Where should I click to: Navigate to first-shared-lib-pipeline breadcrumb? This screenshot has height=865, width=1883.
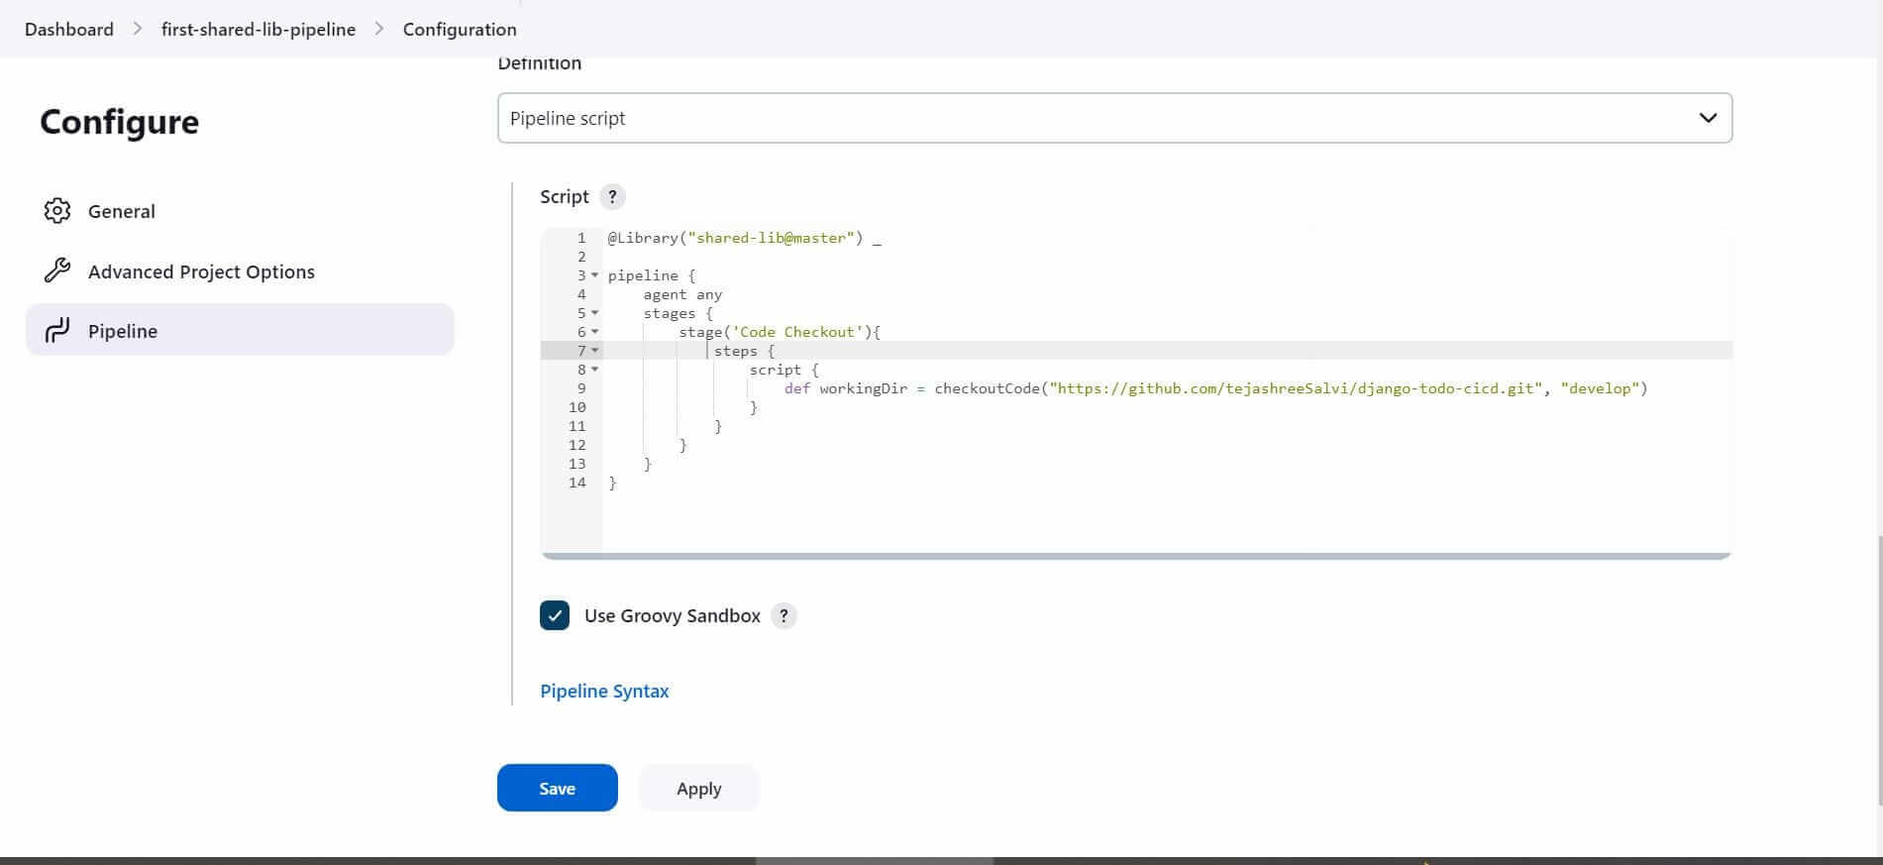coord(259,29)
